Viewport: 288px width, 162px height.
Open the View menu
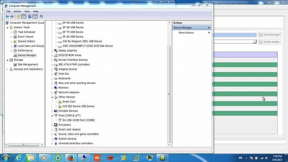coord(27,11)
